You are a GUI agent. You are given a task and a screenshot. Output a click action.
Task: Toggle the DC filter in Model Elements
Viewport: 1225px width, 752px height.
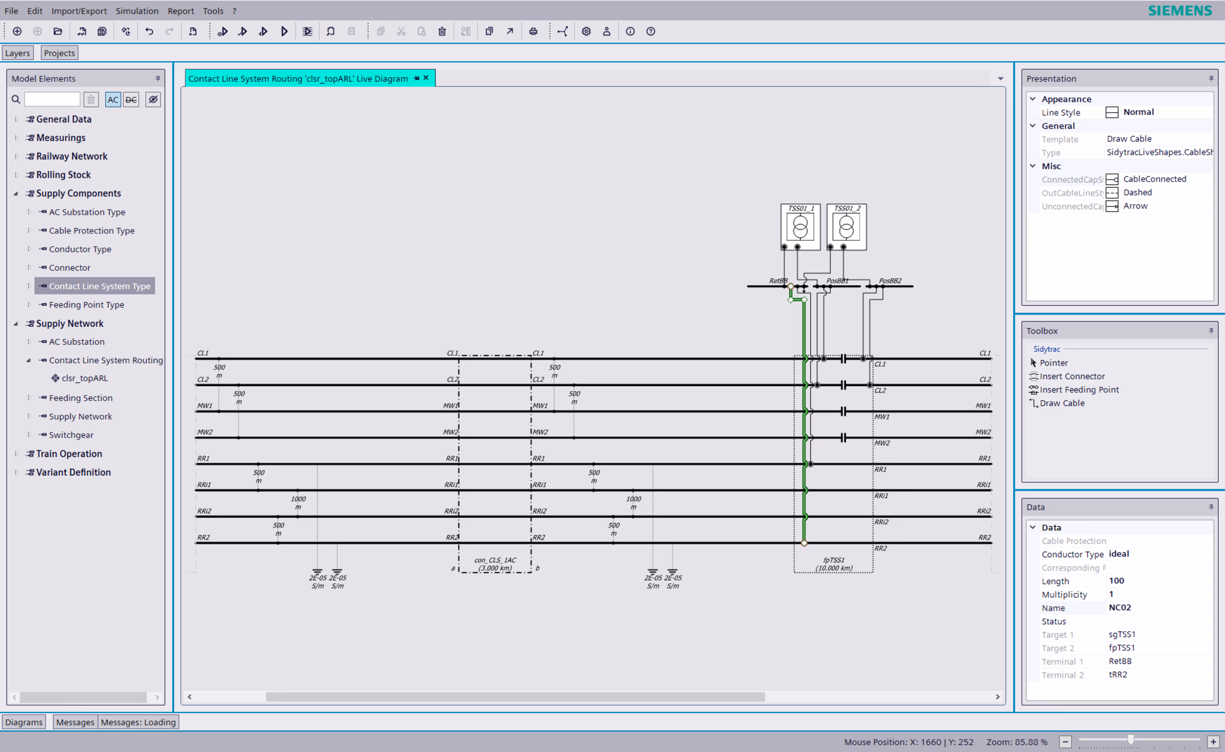pos(131,100)
